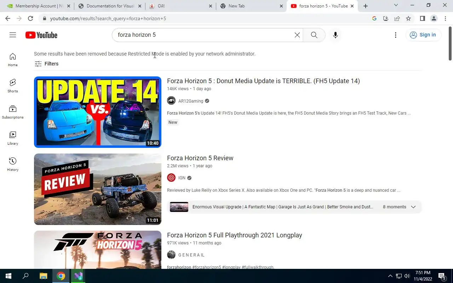Reload the page with the refresh icon

[x=30, y=18]
